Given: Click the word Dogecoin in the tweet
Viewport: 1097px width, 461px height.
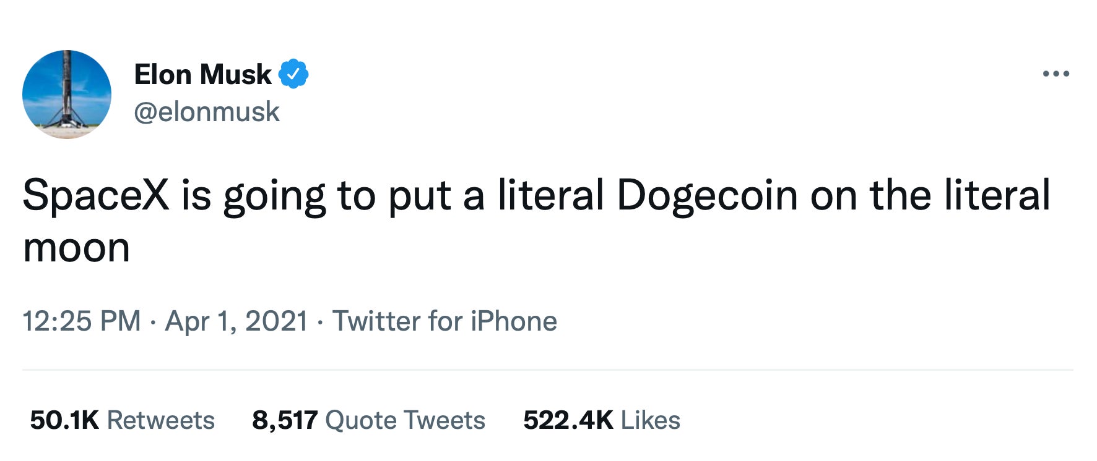Looking at the screenshot, I should tap(708, 196).
